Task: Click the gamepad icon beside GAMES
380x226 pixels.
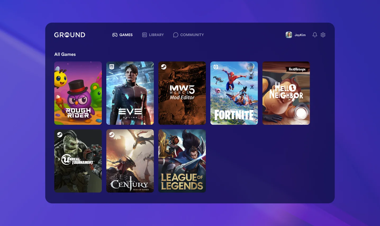Action: (x=115, y=35)
